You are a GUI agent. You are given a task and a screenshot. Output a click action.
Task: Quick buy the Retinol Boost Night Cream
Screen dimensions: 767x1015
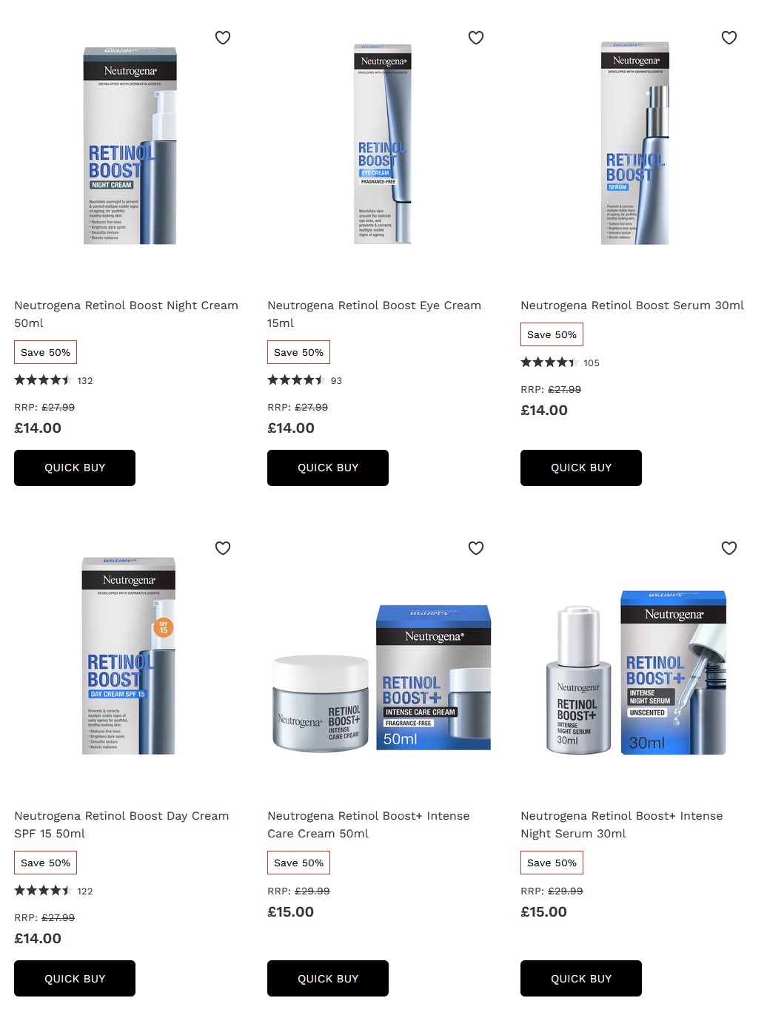point(75,468)
